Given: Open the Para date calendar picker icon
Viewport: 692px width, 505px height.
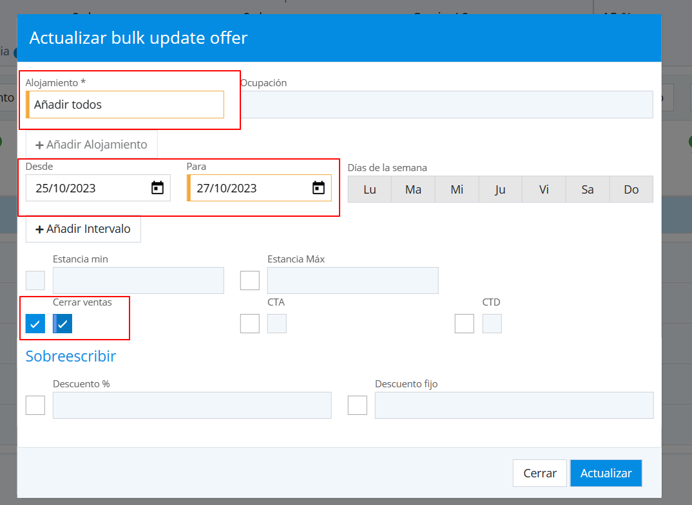Looking at the screenshot, I should pyautogui.click(x=318, y=188).
